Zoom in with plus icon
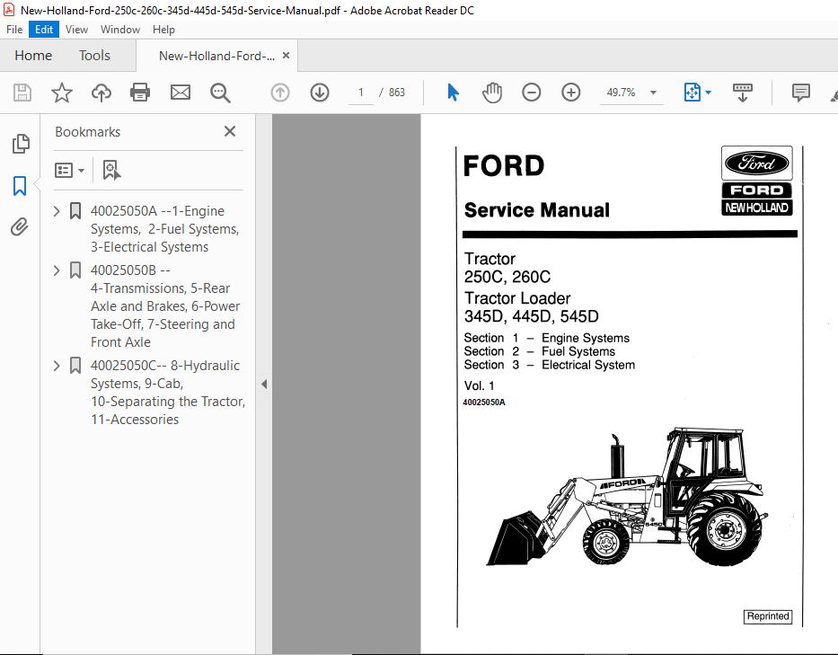838x655 pixels. 570,93
